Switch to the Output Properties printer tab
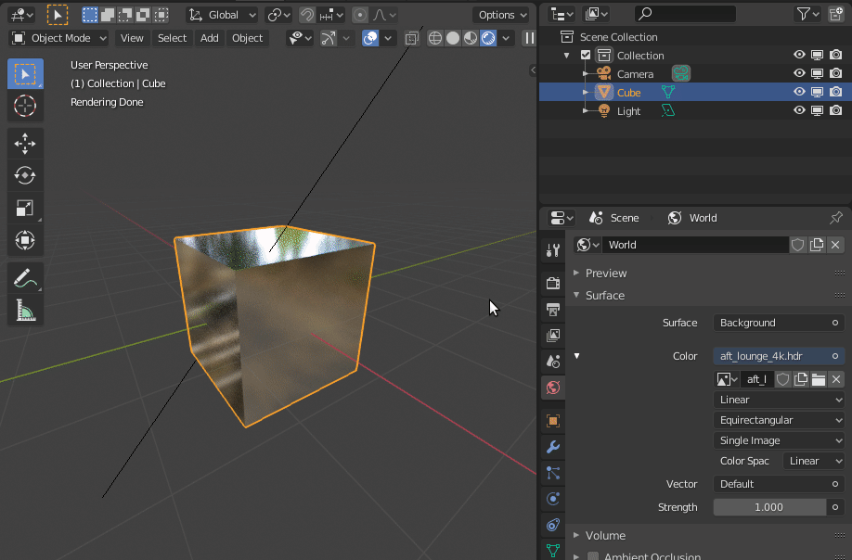Image resolution: width=852 pixels, height=560 pixels. point(552,309)
